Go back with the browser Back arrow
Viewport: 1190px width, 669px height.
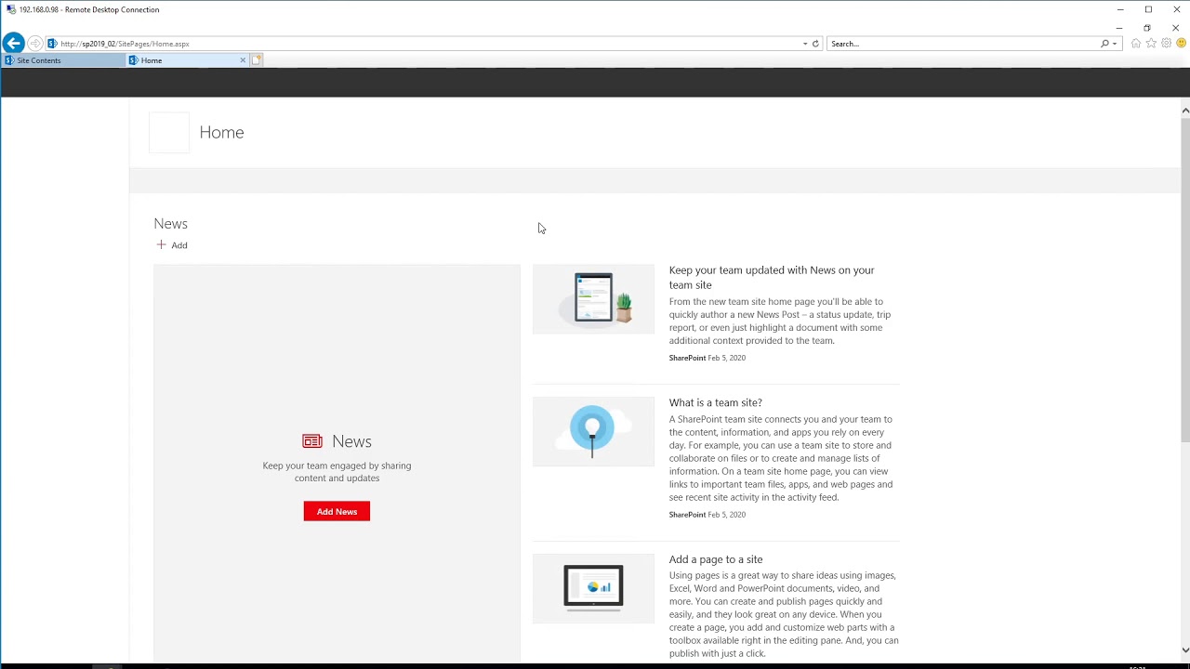click(x=13, y=43)
